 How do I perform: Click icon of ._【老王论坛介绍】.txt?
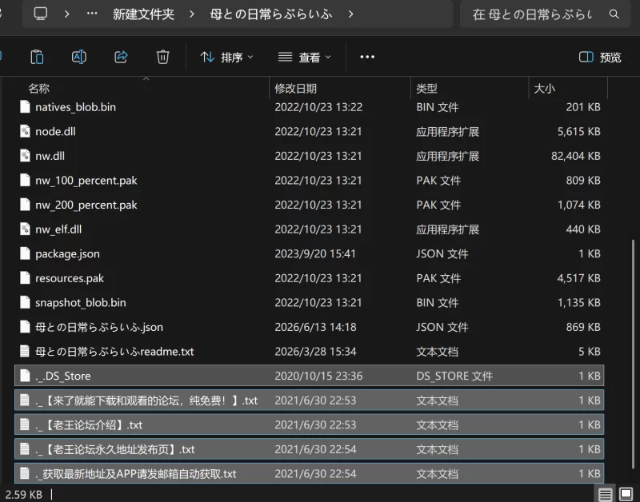point(25,425)
